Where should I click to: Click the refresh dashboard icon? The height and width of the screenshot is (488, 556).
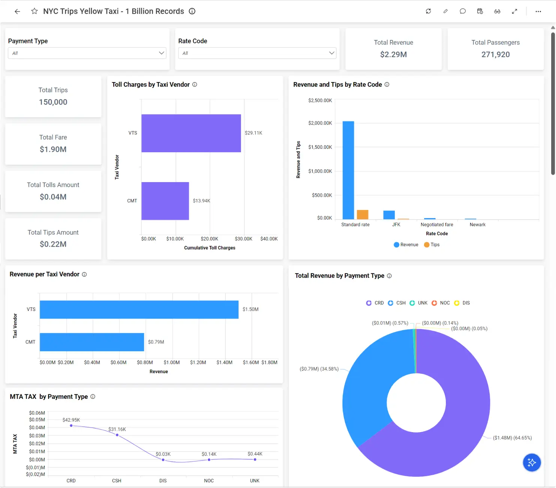pos(428,11)
